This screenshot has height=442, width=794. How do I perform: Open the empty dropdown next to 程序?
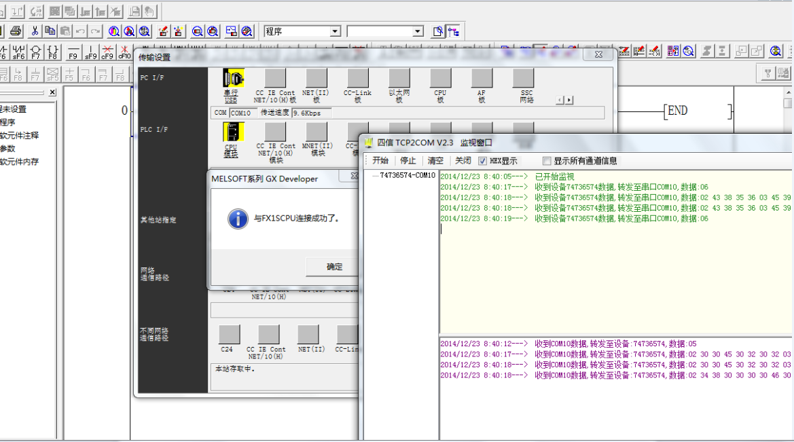pyautogui.click(x=417, y=31)
